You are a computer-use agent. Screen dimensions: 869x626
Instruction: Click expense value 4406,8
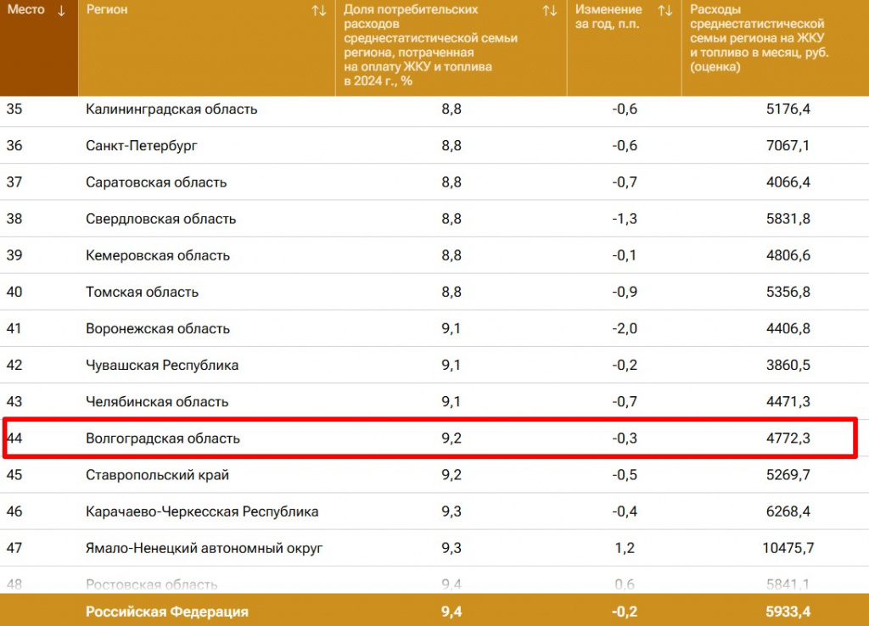click(788, 328)
